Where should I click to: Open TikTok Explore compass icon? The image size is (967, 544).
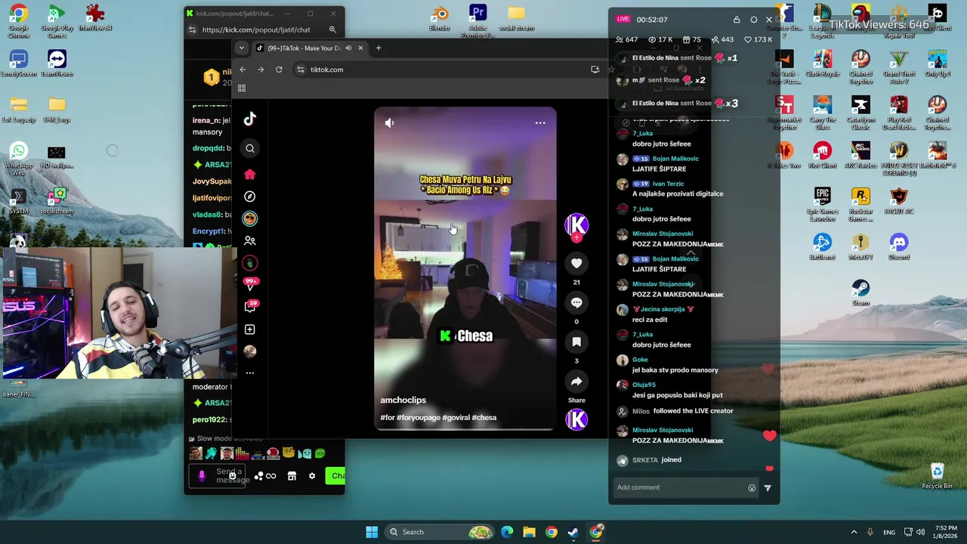coord(250,196)
